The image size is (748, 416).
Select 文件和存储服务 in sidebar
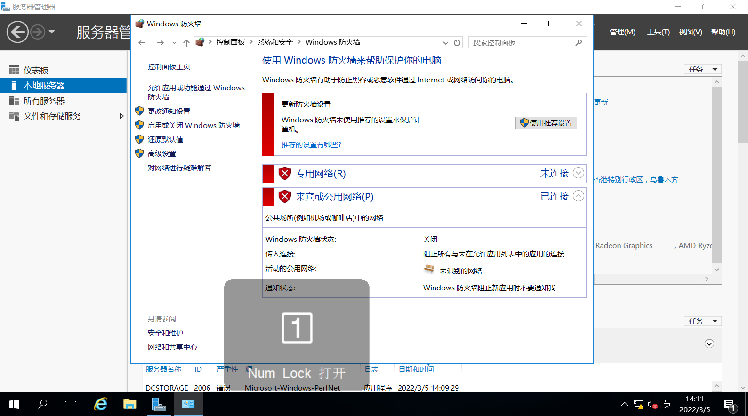[52, 116]
